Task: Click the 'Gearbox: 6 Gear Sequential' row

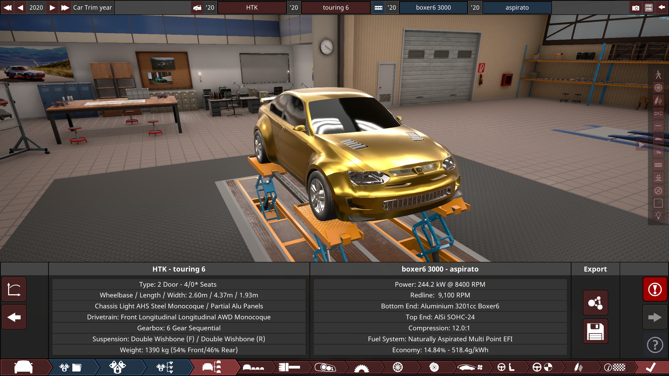Action: [x=179, y=328]
